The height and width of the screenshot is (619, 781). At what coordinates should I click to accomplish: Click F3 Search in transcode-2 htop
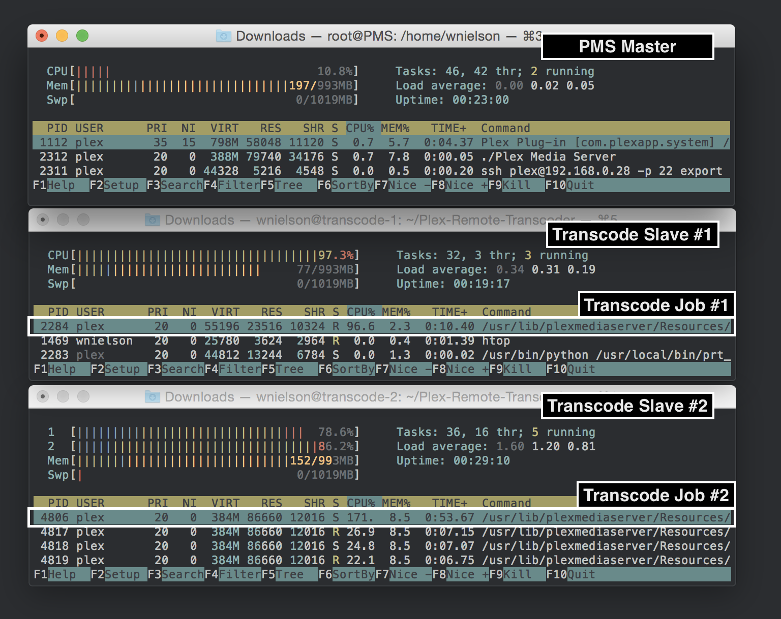(183, 574)
